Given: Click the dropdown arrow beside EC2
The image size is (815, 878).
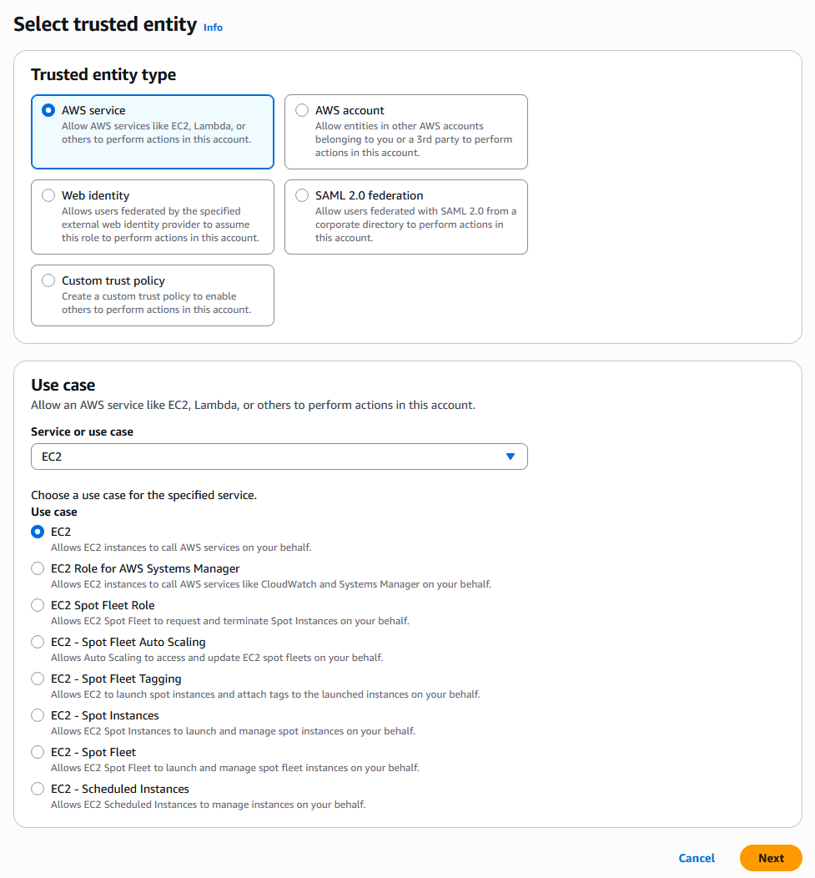Looking at the screenshot, I should pyautogui.click(x=511, y=457).
